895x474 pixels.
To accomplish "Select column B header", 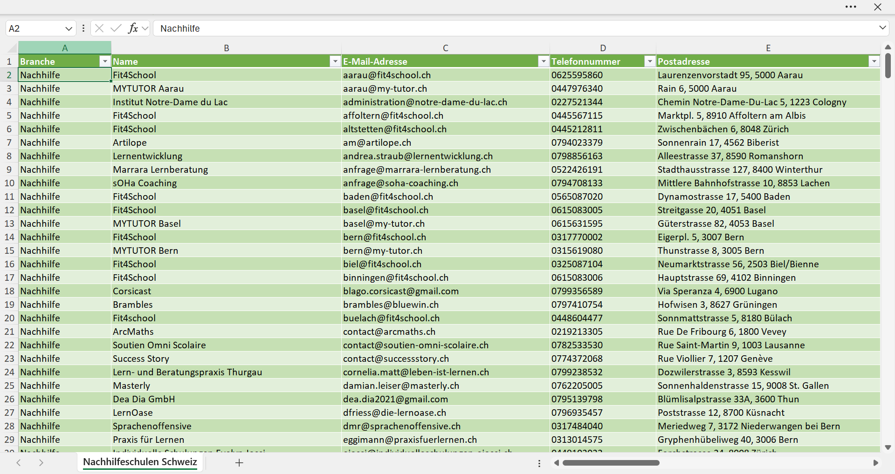I will (227, 48).
